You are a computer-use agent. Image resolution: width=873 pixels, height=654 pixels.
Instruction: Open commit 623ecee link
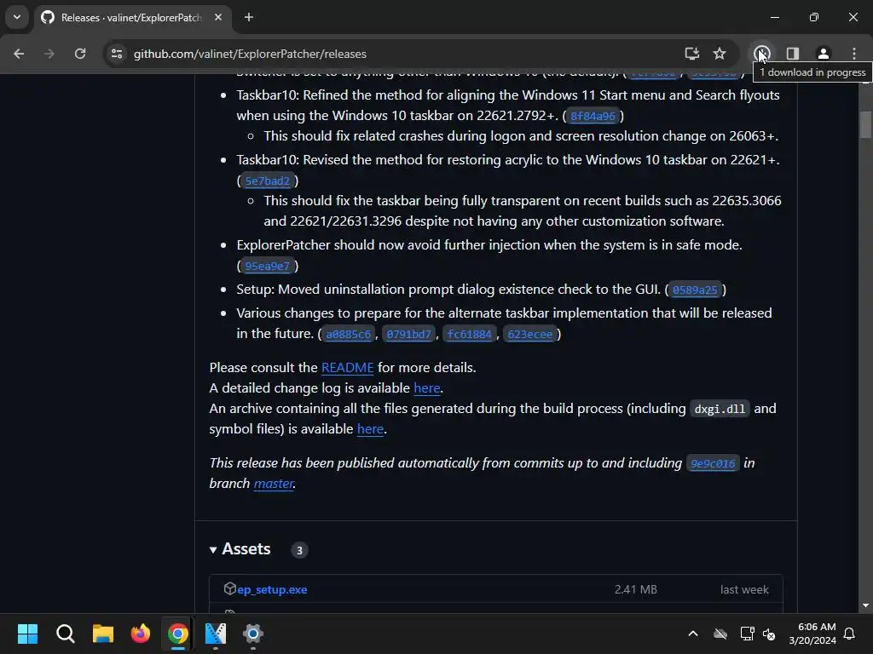pos(530,334)
